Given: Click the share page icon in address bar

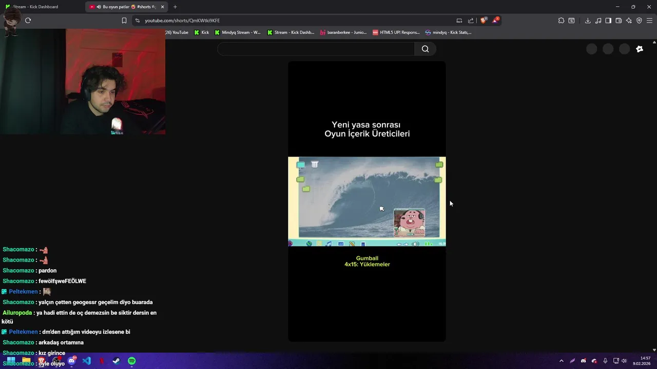Looking at the screenshot, I should click(471, 20).
